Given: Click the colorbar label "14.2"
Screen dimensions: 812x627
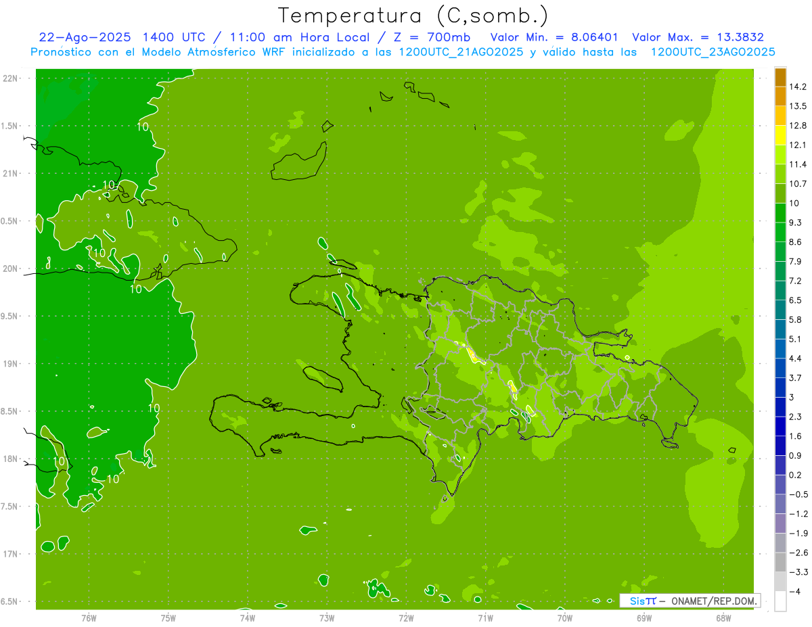Looking at the screenshot, I should [798, 87].
